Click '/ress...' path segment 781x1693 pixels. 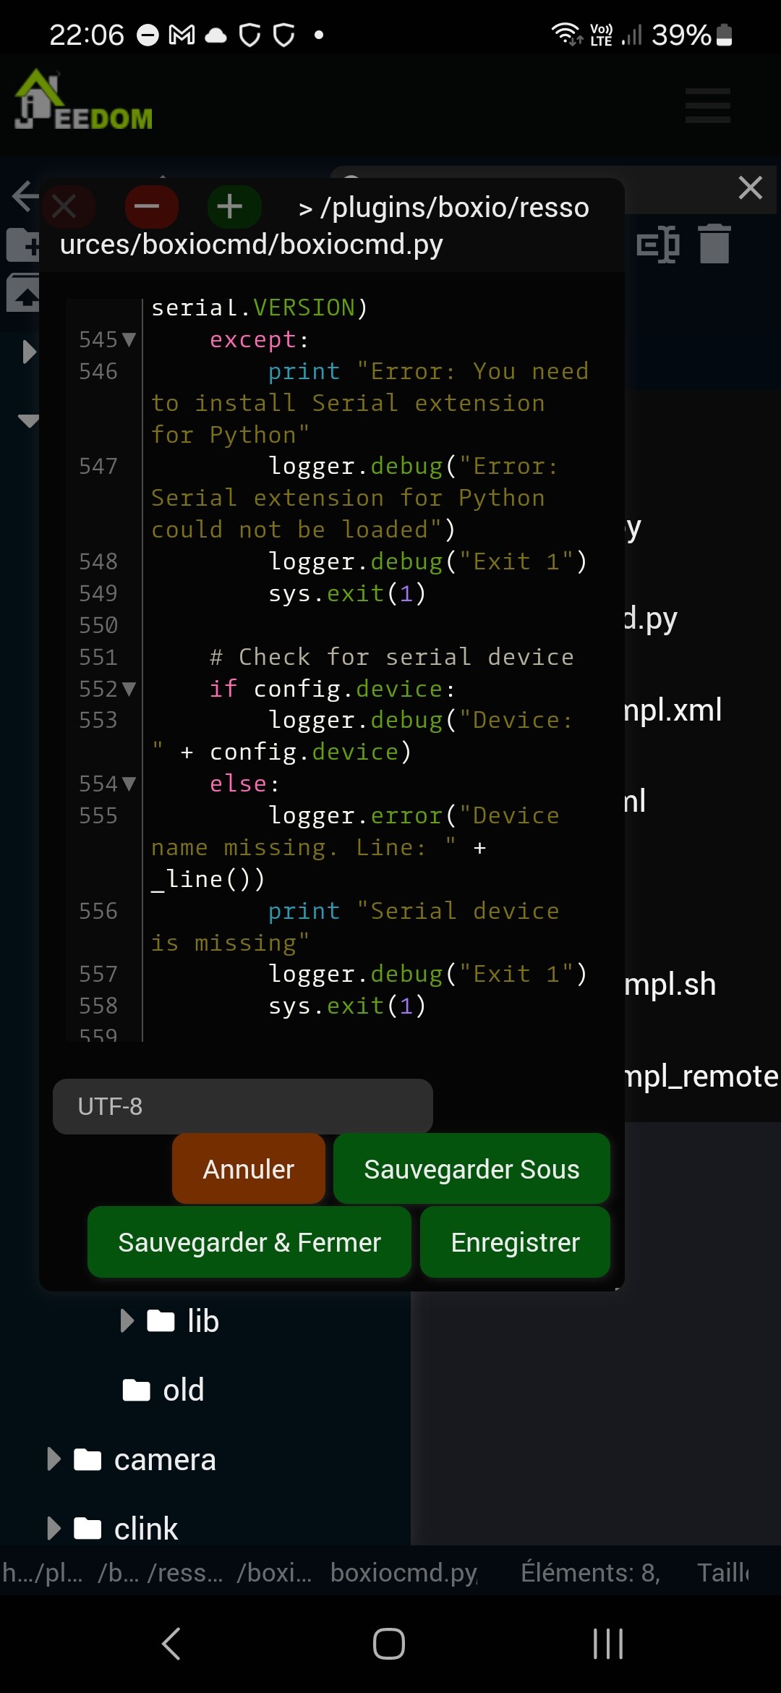pos(185,1573)
